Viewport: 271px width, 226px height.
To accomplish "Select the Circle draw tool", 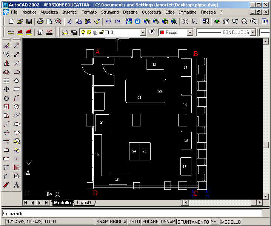I will pyautogui.click(x=17, y=107).
